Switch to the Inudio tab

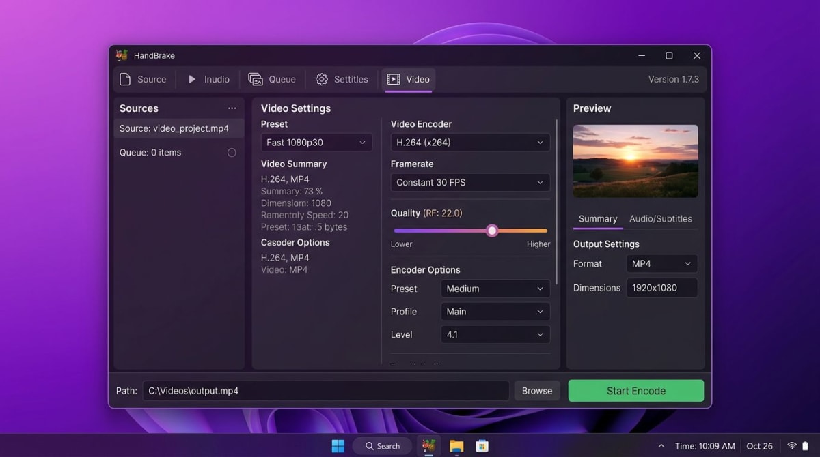208,79
